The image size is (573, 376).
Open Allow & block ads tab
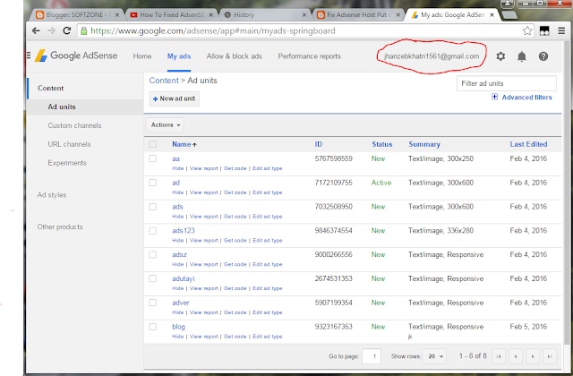coord(235,56)
